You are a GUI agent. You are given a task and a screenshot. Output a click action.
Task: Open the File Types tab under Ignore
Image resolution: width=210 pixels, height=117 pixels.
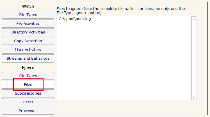(28, 76)
